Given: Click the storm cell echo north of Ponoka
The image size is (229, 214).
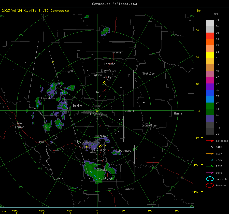Looking at the screenshot, I should (x=105, y=31).
